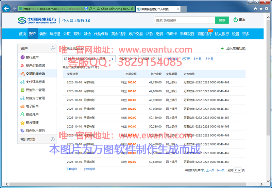Click the refresh icon in address bar
Viewport: 272px width, 188px height.
click(x=132, y=9)
